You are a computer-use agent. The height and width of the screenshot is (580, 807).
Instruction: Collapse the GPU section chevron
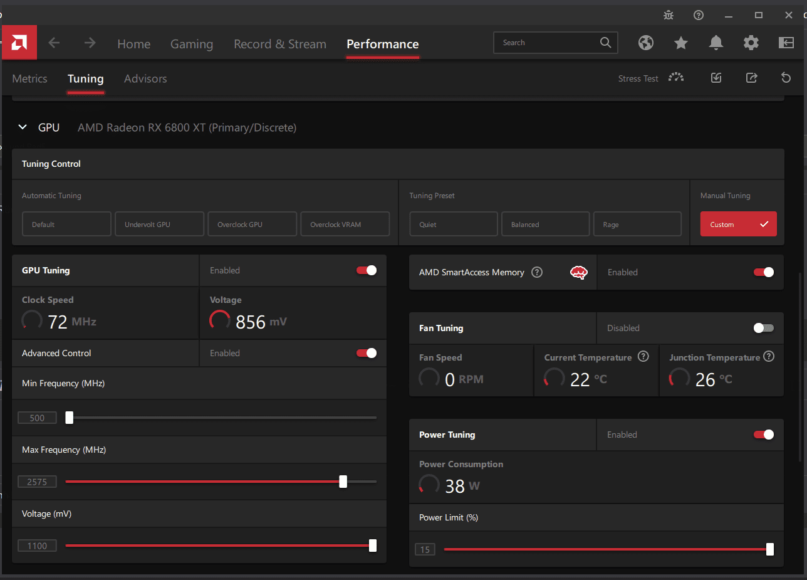click(23, 127)
